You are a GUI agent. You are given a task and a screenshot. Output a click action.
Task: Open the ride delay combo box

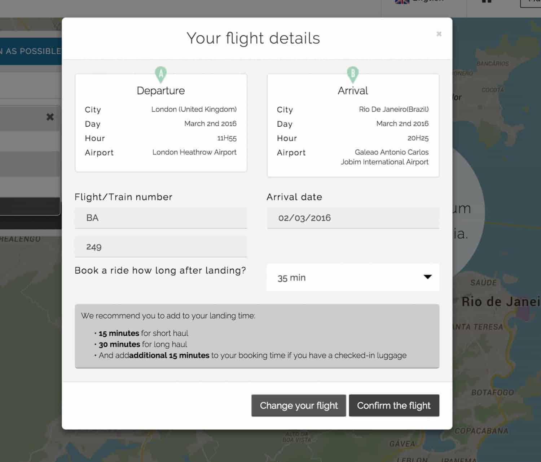[x=353, y=277]
